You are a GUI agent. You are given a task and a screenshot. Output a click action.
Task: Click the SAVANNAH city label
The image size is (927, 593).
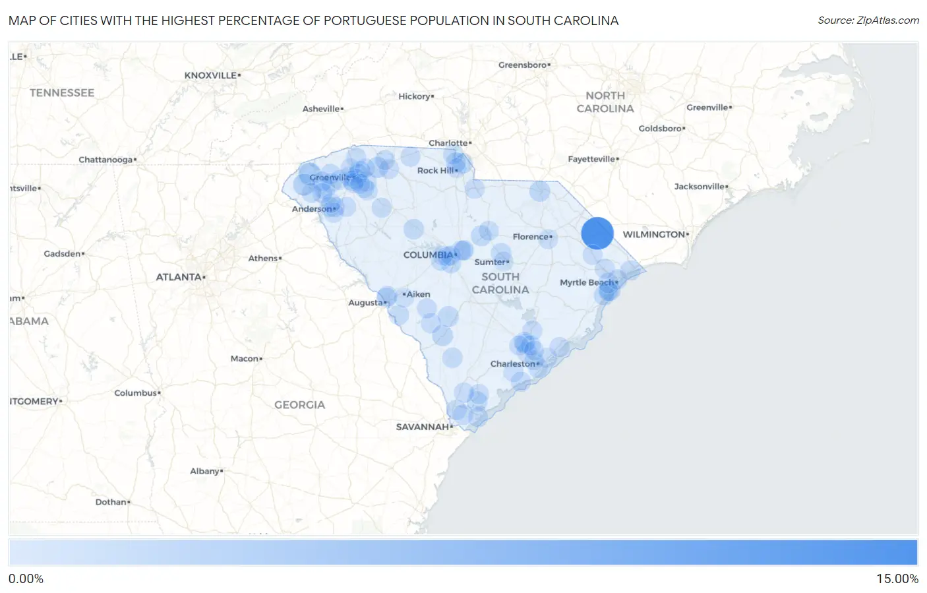(424, 427)
